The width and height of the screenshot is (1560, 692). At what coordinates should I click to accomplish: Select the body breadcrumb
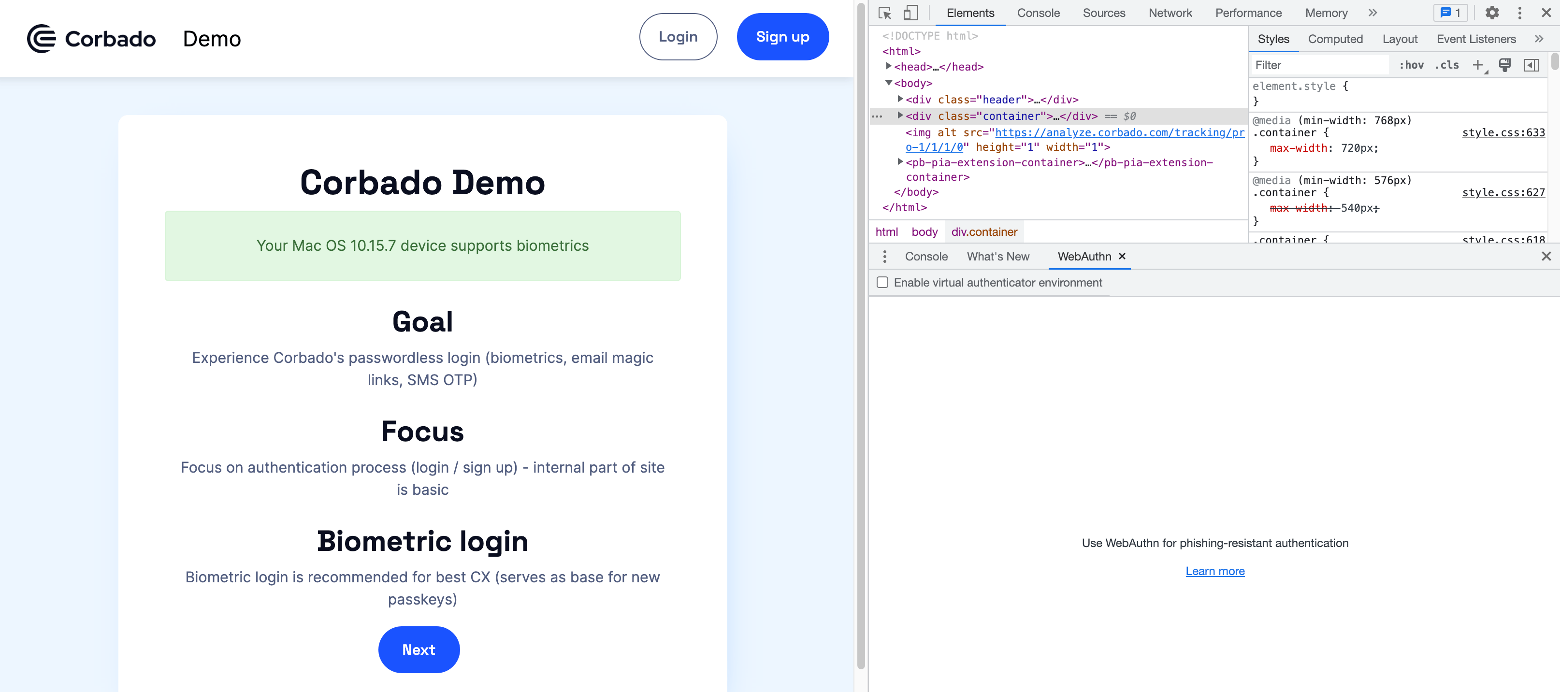tap(924, 232)
